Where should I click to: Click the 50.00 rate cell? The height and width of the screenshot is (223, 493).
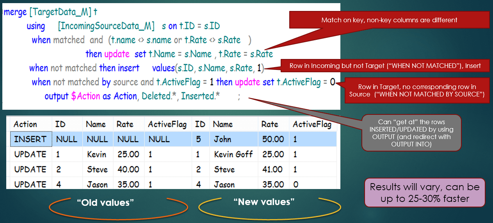(x=274, y=139)
